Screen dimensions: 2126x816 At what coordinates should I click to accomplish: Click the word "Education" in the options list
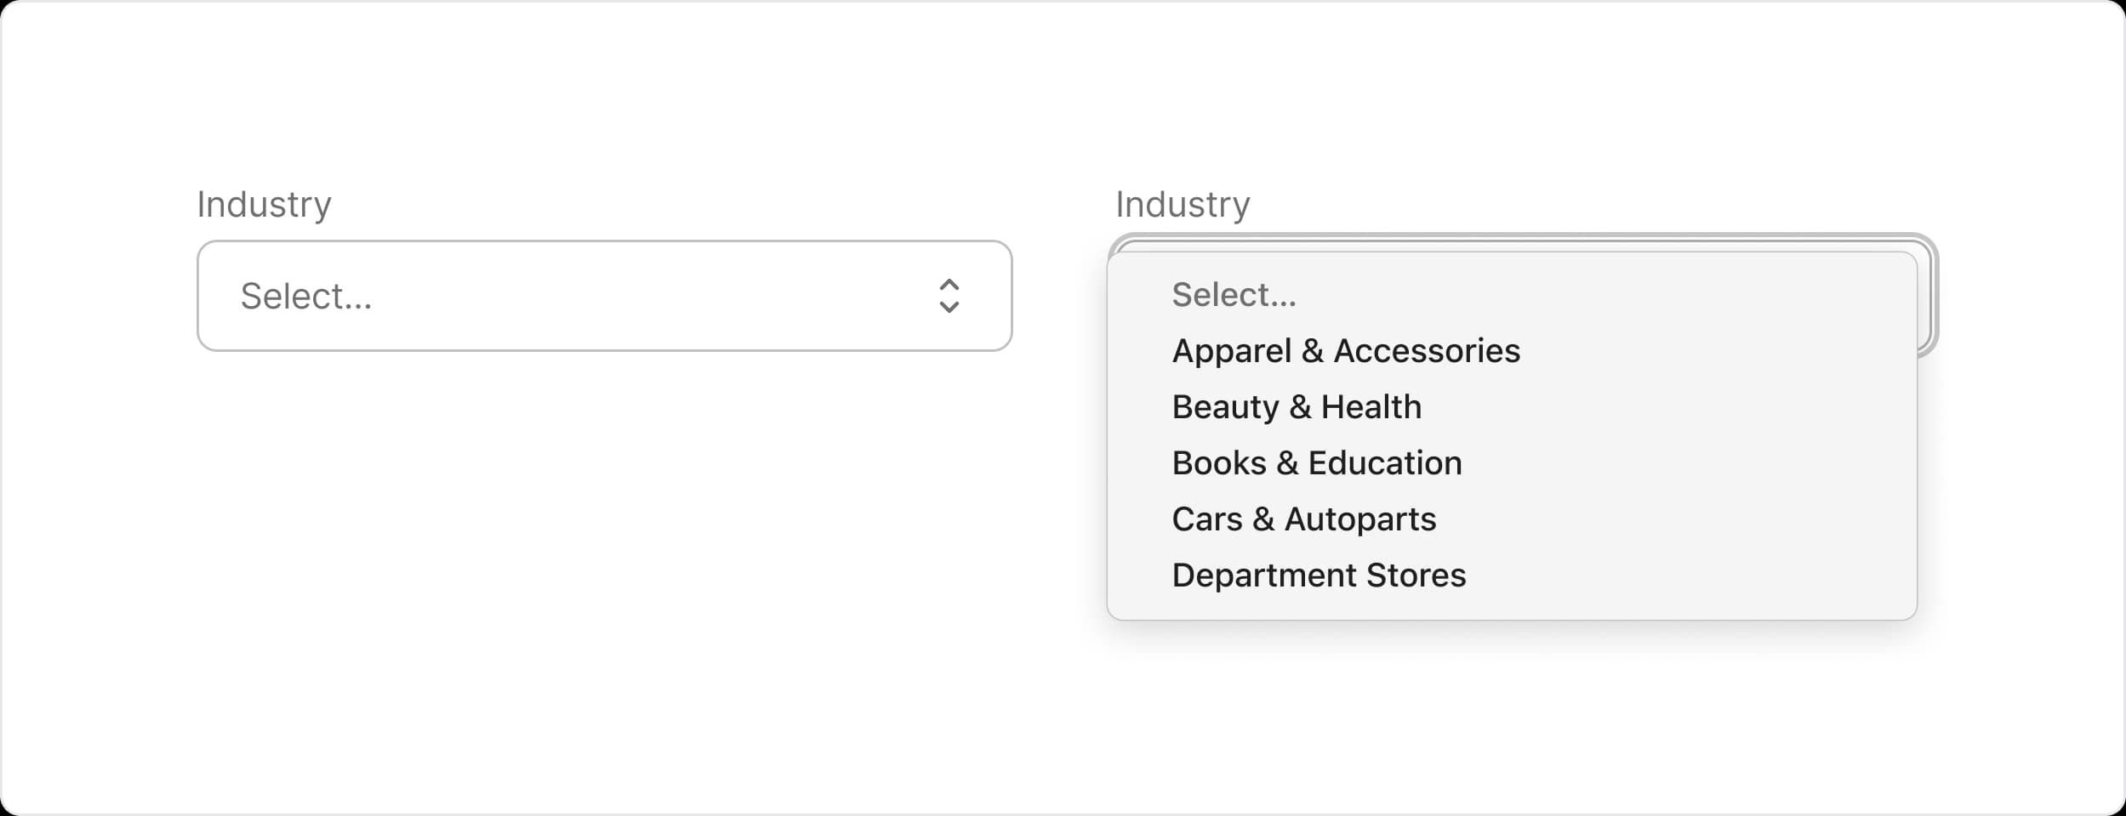point(1384,463)
